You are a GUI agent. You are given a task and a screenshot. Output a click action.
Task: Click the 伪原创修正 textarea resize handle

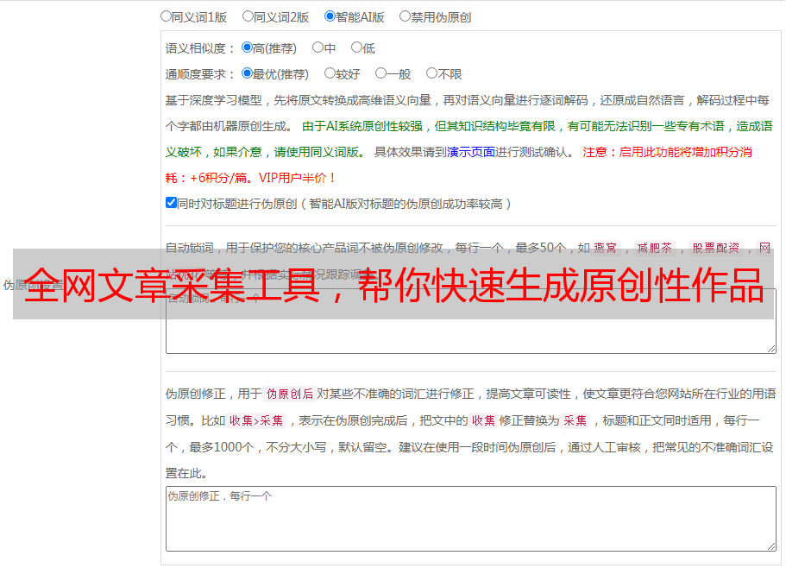[x=771, y=546]
